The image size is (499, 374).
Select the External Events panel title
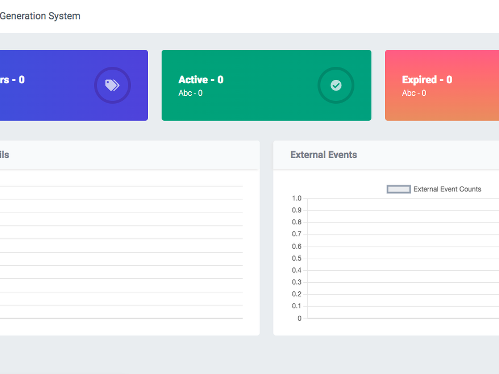tap(323, 155)
